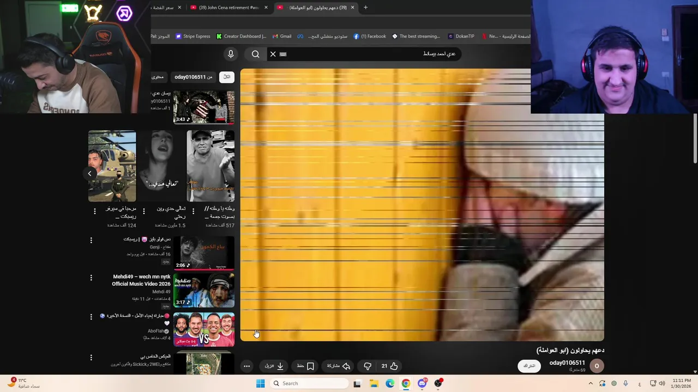Download the video with تنزيل button
Screen dimensions: 698x392
pos(274,366)
